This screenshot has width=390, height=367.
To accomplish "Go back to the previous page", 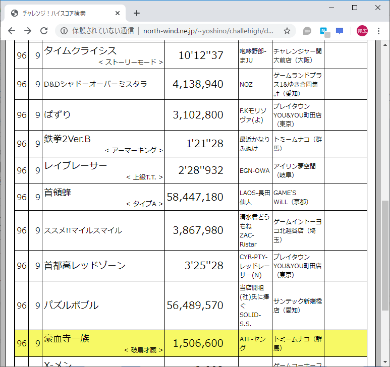I will 12,31.
